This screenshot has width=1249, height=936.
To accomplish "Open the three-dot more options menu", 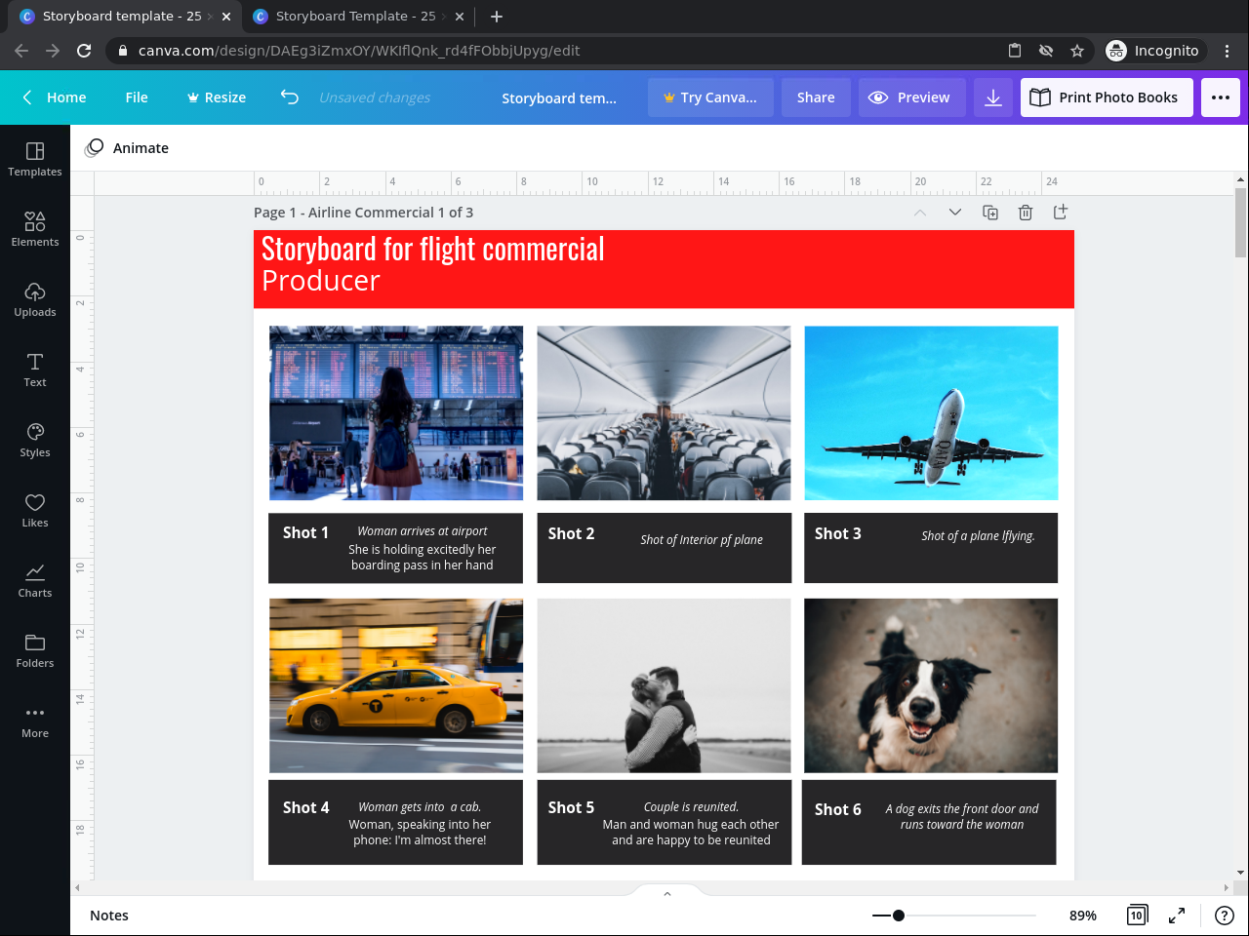I will [1221, 97].
